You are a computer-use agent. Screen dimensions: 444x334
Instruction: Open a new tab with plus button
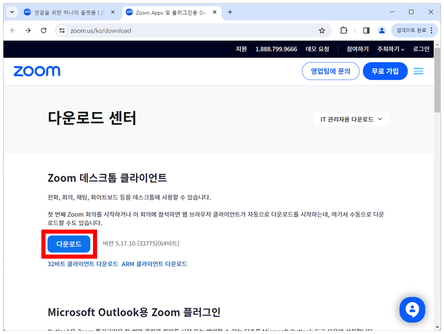point(230,12)
